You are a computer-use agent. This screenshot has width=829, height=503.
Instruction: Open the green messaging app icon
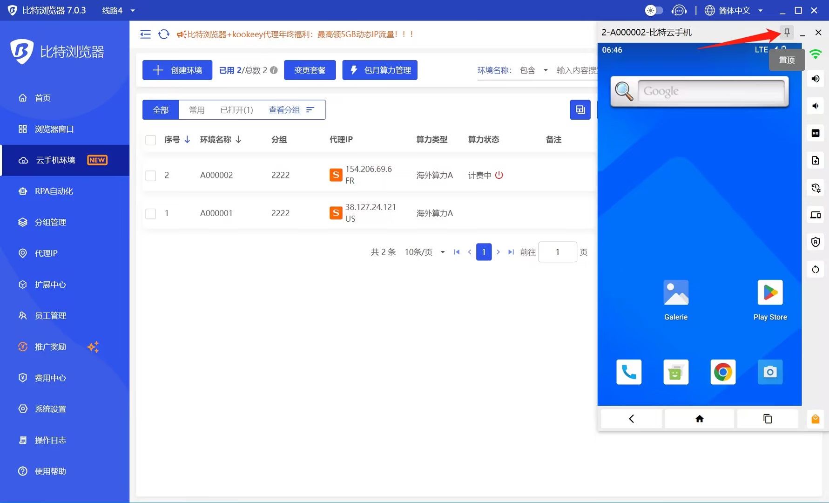coord(676,372)
